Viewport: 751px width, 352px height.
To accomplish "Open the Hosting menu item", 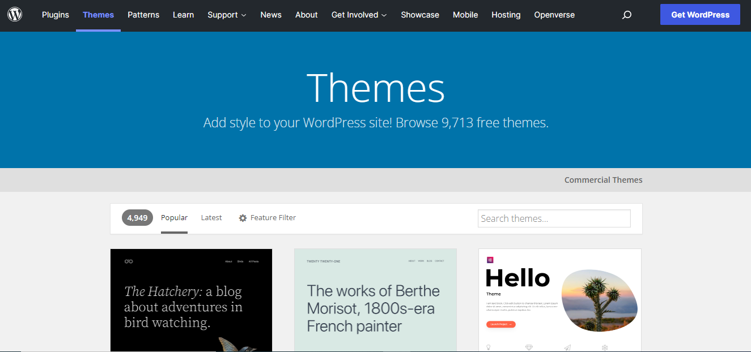I will tap(506, 15).
